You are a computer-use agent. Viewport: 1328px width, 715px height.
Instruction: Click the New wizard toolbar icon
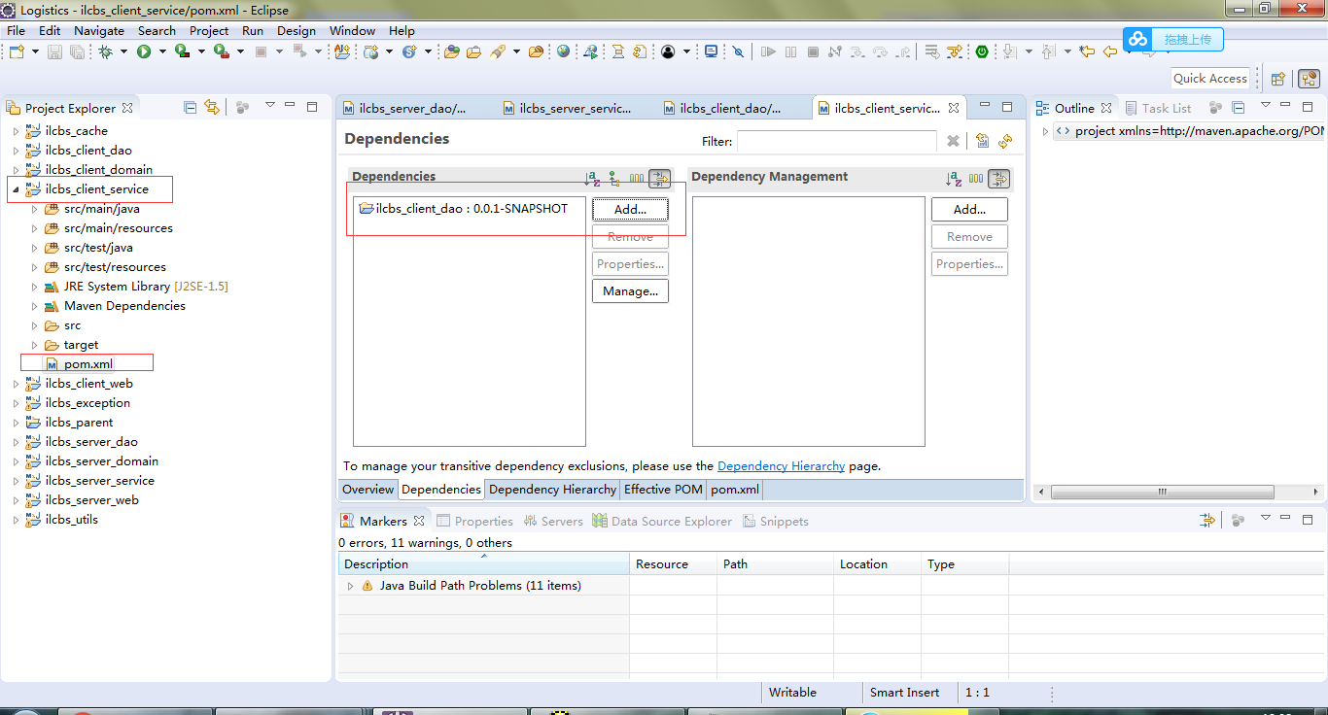click(17, 51)
